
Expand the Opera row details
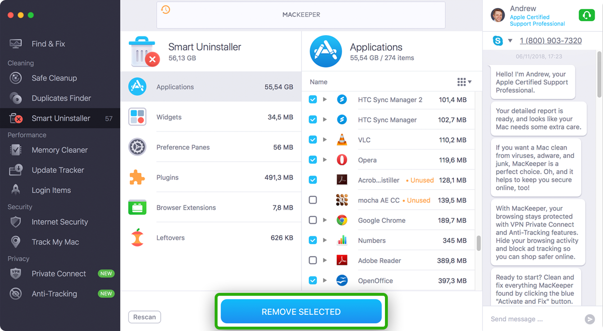click(x=325, y=160)
